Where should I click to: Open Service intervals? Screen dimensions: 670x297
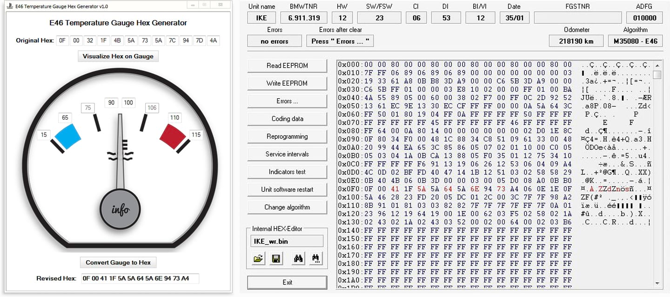[x=287, y=154]
